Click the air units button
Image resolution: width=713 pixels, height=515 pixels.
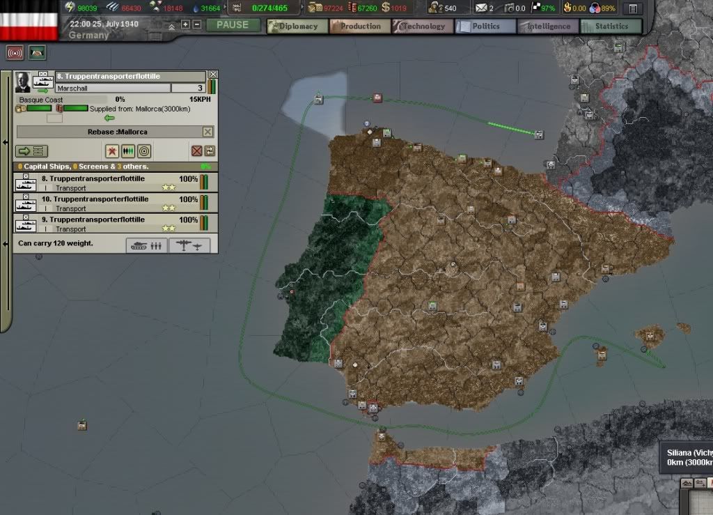coord(189,246)
